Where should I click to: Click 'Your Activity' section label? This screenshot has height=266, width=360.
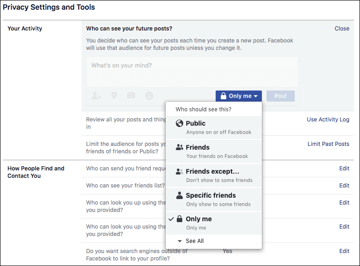(x=25, y=29)
